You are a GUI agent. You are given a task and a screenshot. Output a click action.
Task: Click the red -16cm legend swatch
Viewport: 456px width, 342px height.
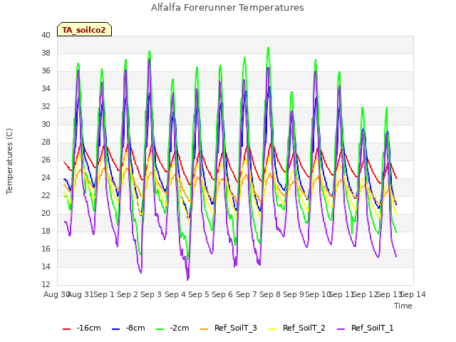pyautogui.click(x=66, y=329)
